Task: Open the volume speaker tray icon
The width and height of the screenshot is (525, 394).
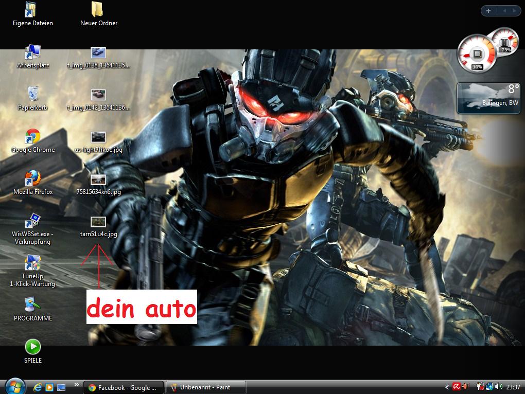Action: [x=499, y=387]
